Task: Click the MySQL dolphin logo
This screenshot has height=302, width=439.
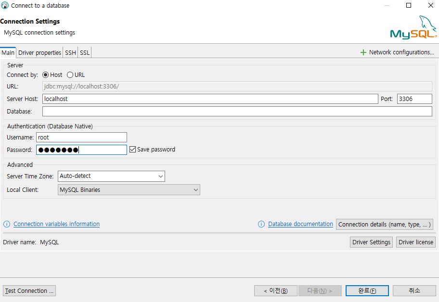Action: (413, 27)
